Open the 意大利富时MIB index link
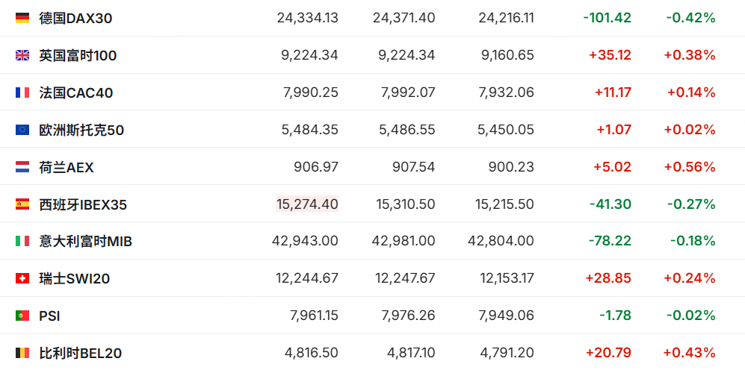Screen dimensions: 745x370 85,241
